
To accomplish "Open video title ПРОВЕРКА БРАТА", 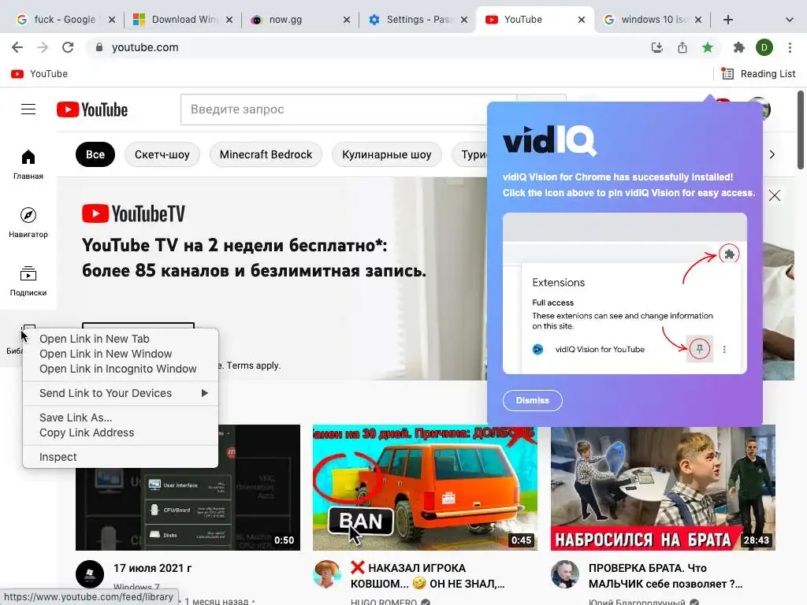I will [665, 576].
